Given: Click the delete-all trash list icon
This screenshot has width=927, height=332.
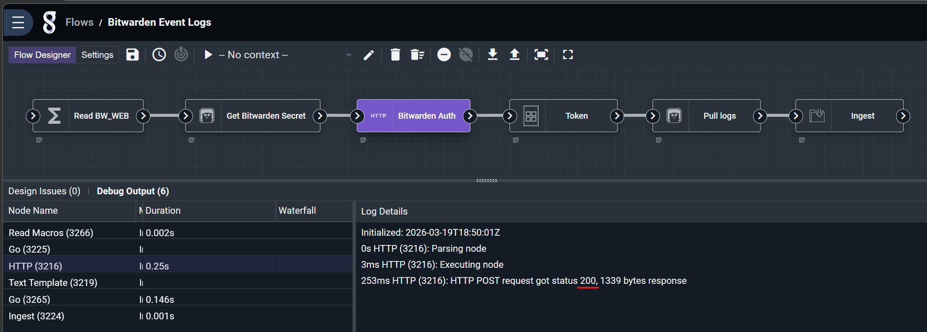Looking at the screenshot, I should [417, 54].
